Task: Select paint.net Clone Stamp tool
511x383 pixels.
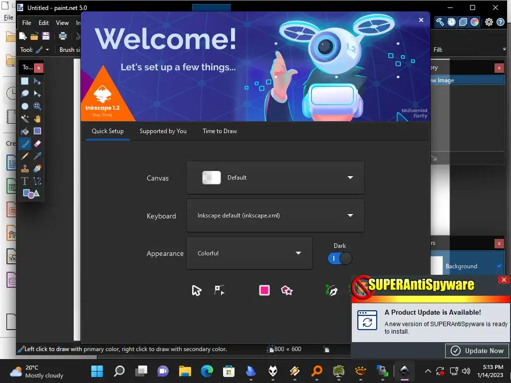Action: point(25,169)
